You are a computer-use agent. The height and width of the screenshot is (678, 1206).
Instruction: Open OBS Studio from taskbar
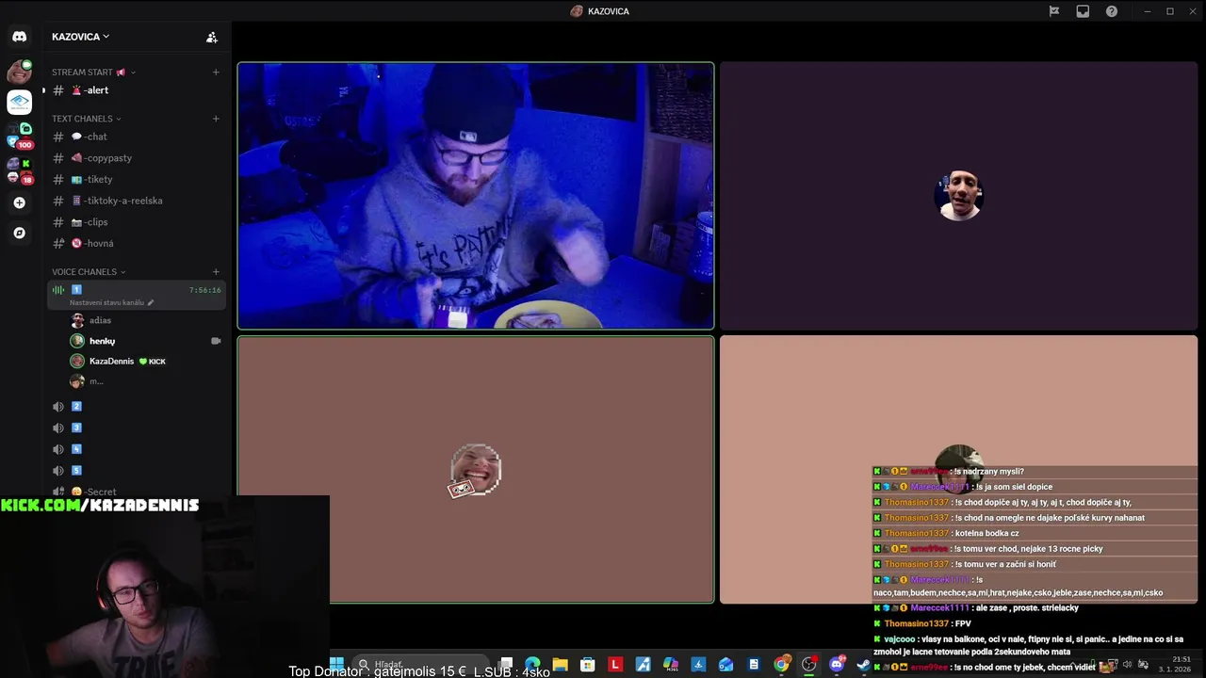click(809, 665)
